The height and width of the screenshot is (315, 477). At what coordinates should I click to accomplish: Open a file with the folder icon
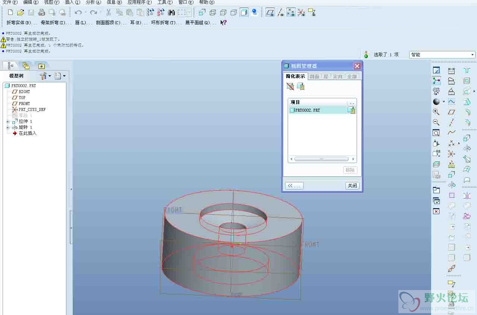pyautogui.click(x=21, y=13)
